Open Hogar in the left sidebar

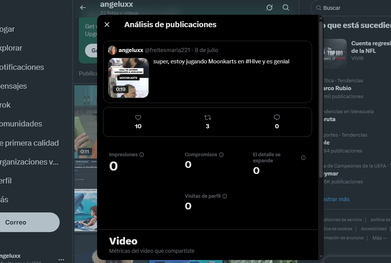click(x=8, y=29)
